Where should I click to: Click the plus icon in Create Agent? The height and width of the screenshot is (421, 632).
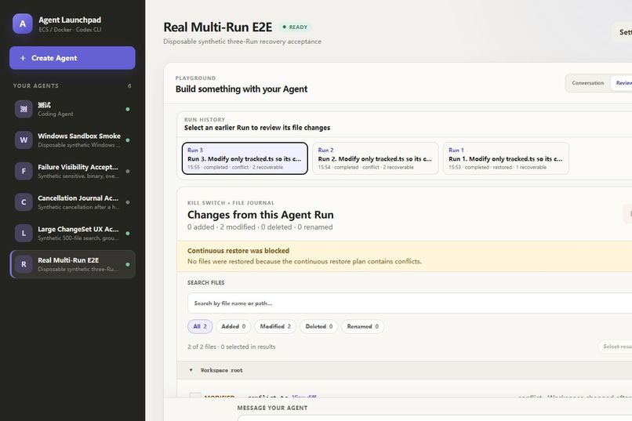(23, 58)
